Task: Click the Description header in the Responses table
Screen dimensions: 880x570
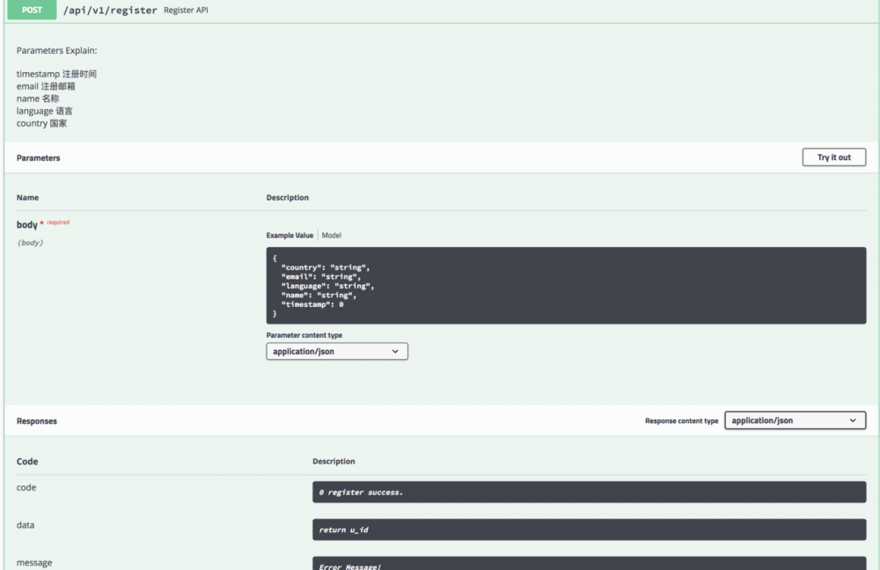Action: pos(334,461)
